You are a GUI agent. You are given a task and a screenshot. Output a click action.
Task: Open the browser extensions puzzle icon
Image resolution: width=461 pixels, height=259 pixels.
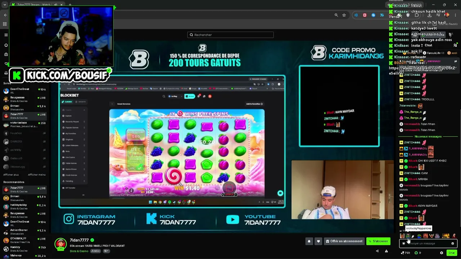(x=417, y=15)
